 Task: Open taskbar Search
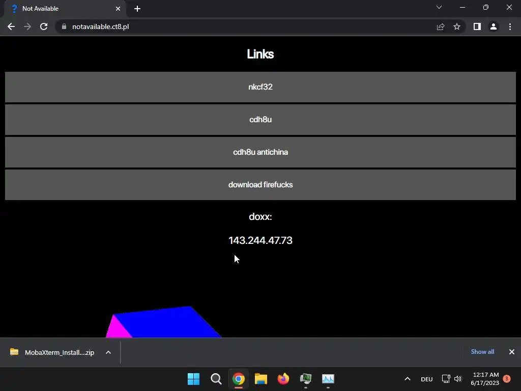pos(216,379)
